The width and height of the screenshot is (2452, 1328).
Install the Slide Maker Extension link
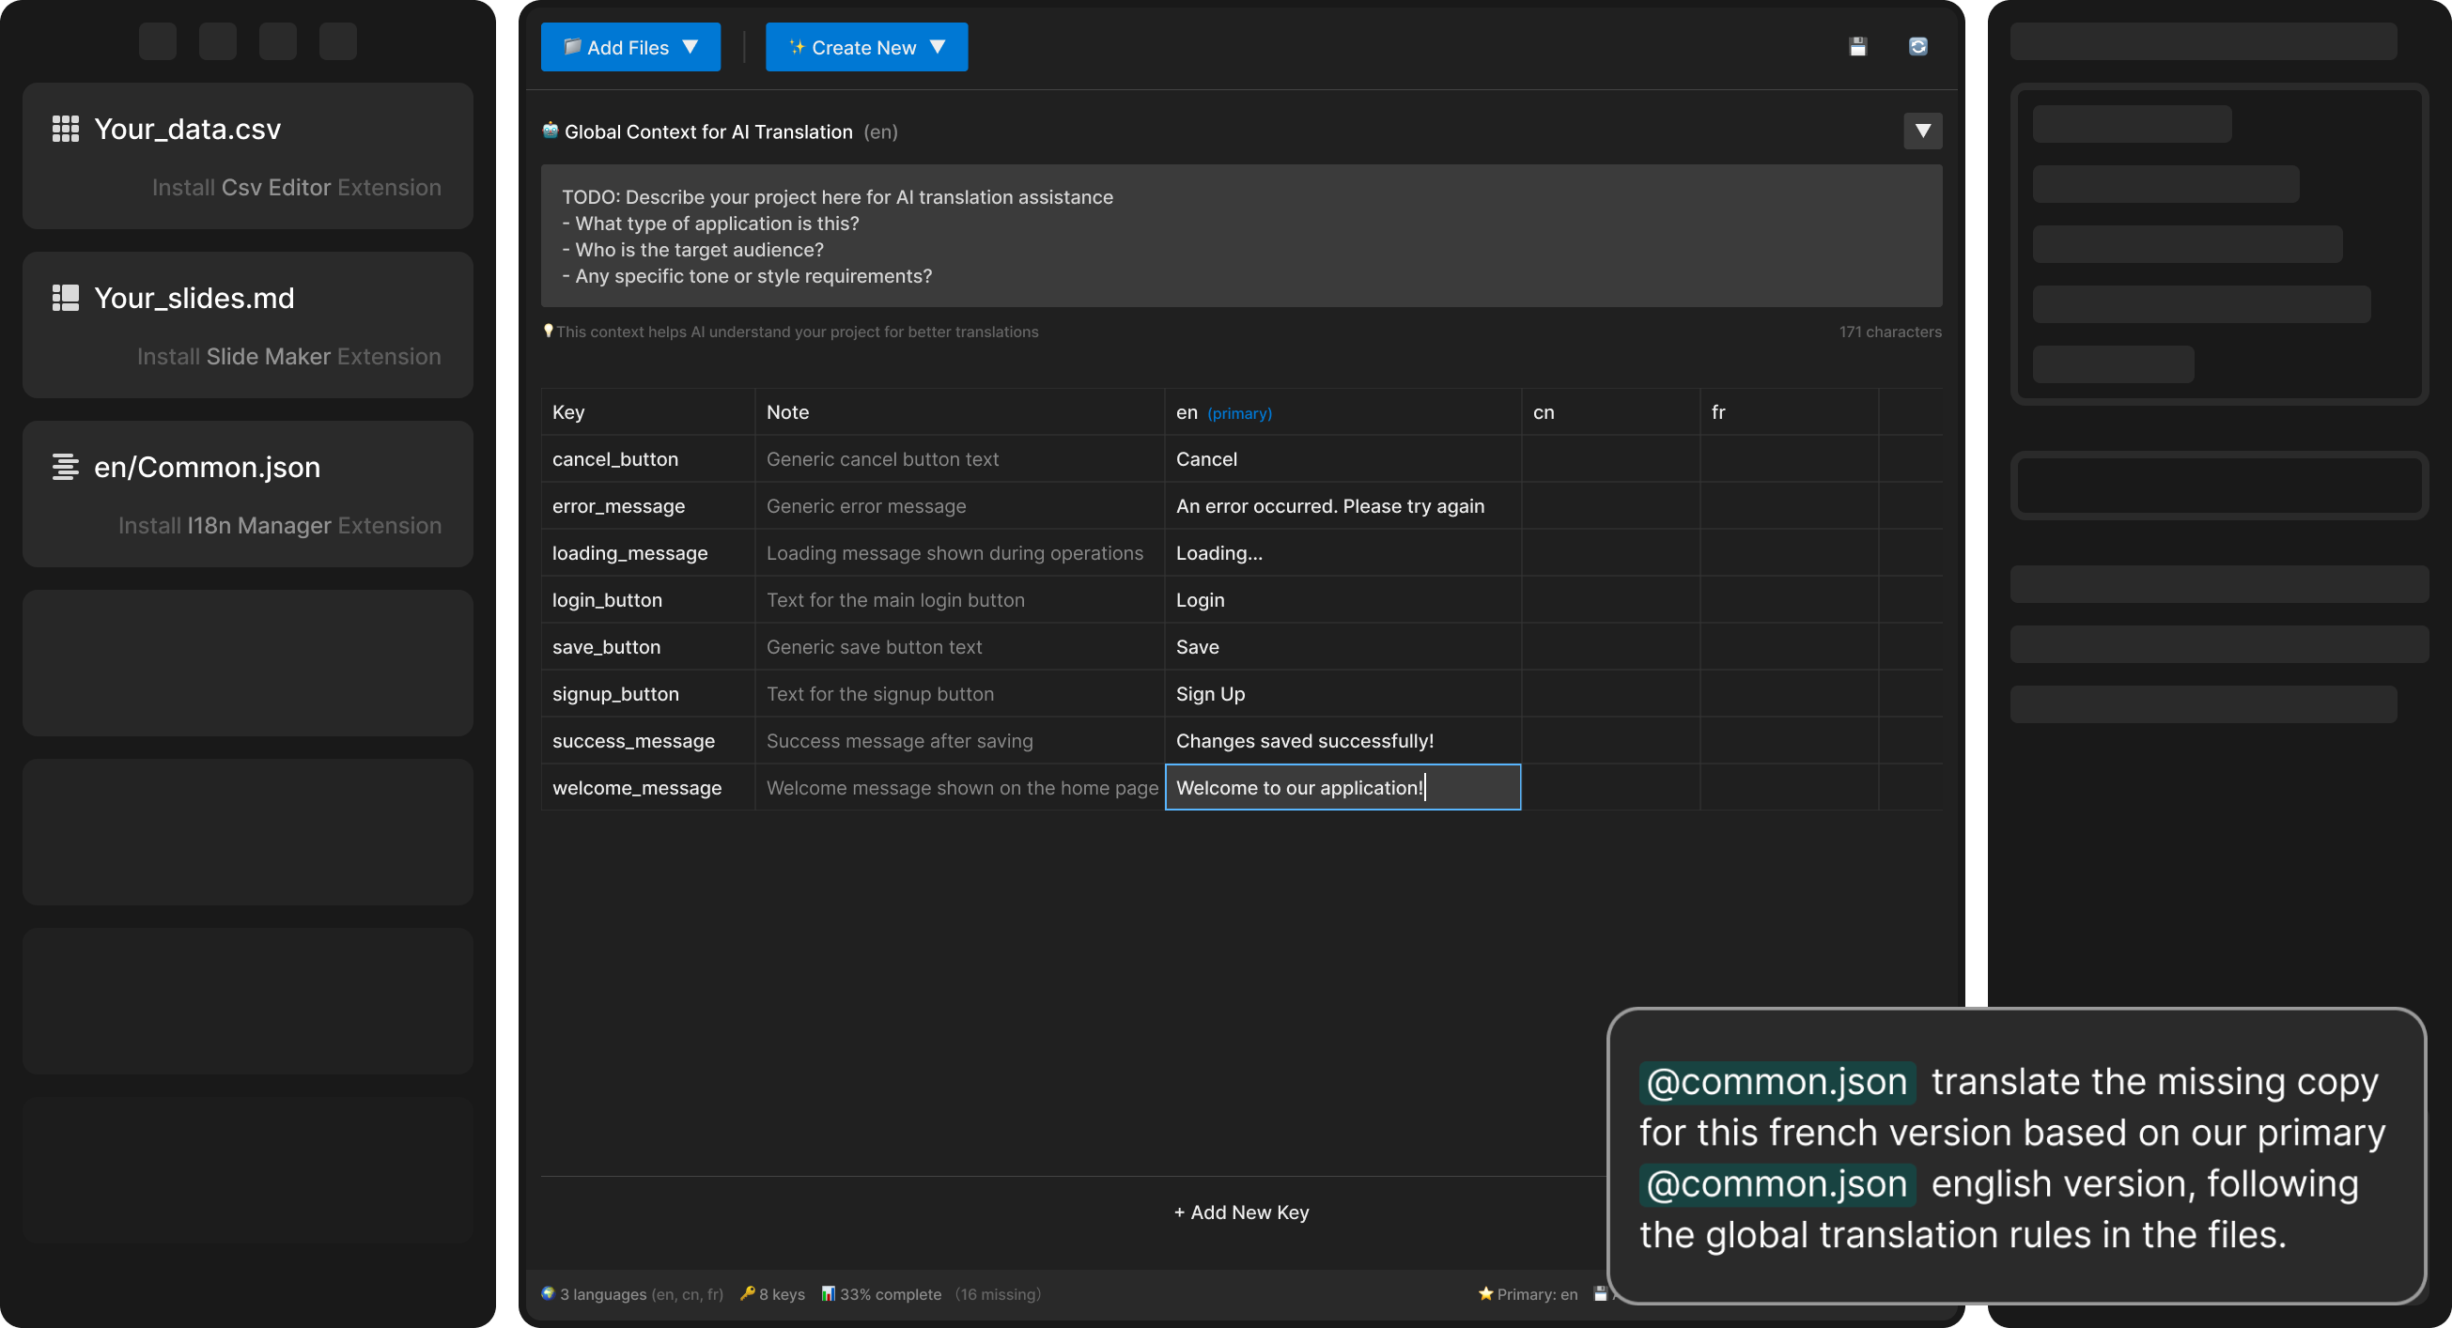tap(289, 357)
